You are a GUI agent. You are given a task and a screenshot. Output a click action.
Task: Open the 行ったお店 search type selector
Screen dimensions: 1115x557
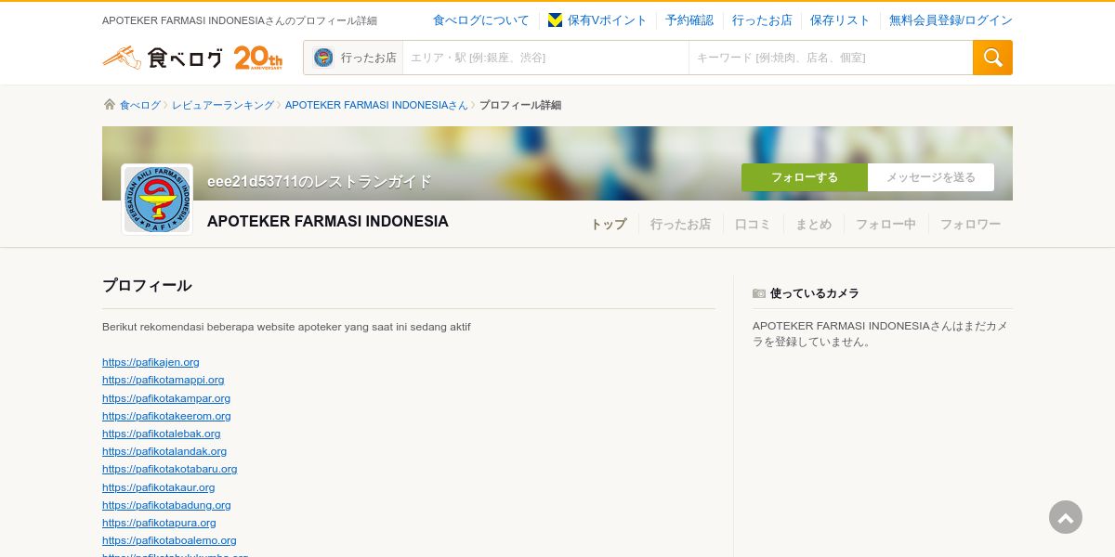pyautogui.click(x=354, y=58)
